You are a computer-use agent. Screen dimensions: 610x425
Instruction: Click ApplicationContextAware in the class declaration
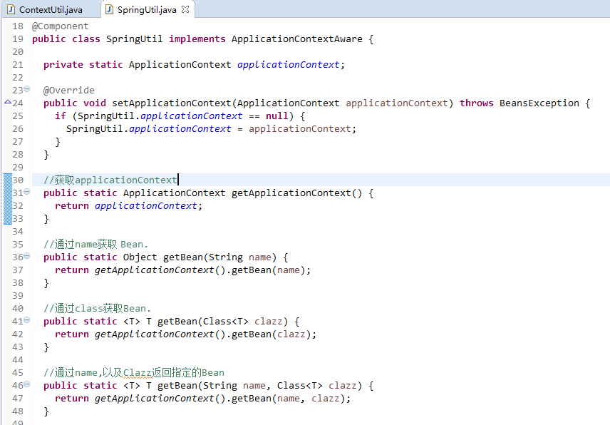296,39
